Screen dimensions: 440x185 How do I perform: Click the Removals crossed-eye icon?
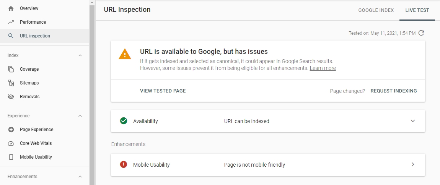[11, 97]
